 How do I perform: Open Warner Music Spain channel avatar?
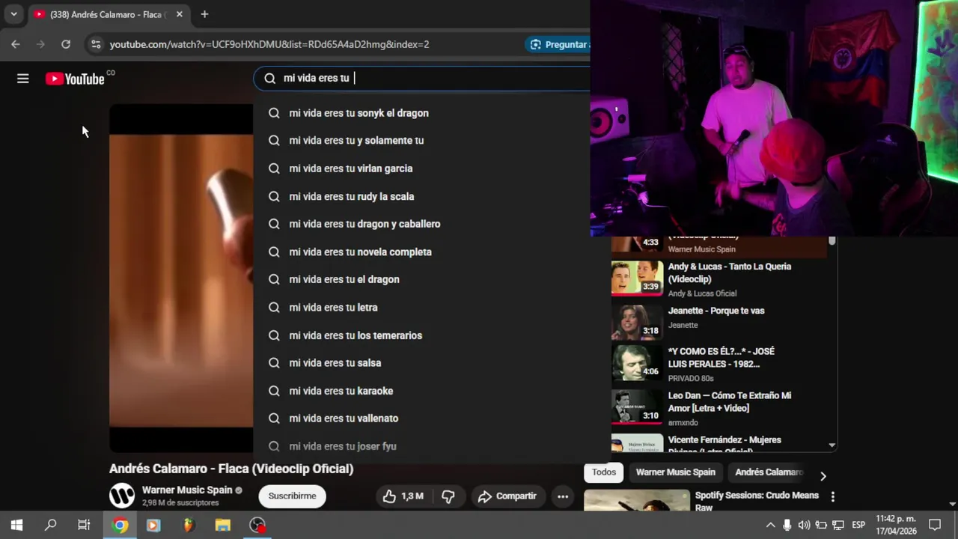(122, 496)
